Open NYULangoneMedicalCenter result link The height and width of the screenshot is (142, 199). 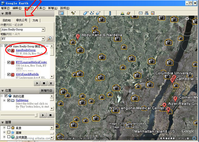tap(31, 62)
